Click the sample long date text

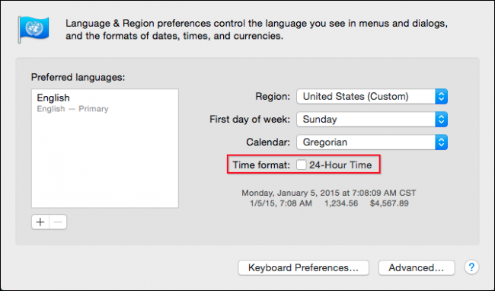pyautogui.click(x=329, y=193)
